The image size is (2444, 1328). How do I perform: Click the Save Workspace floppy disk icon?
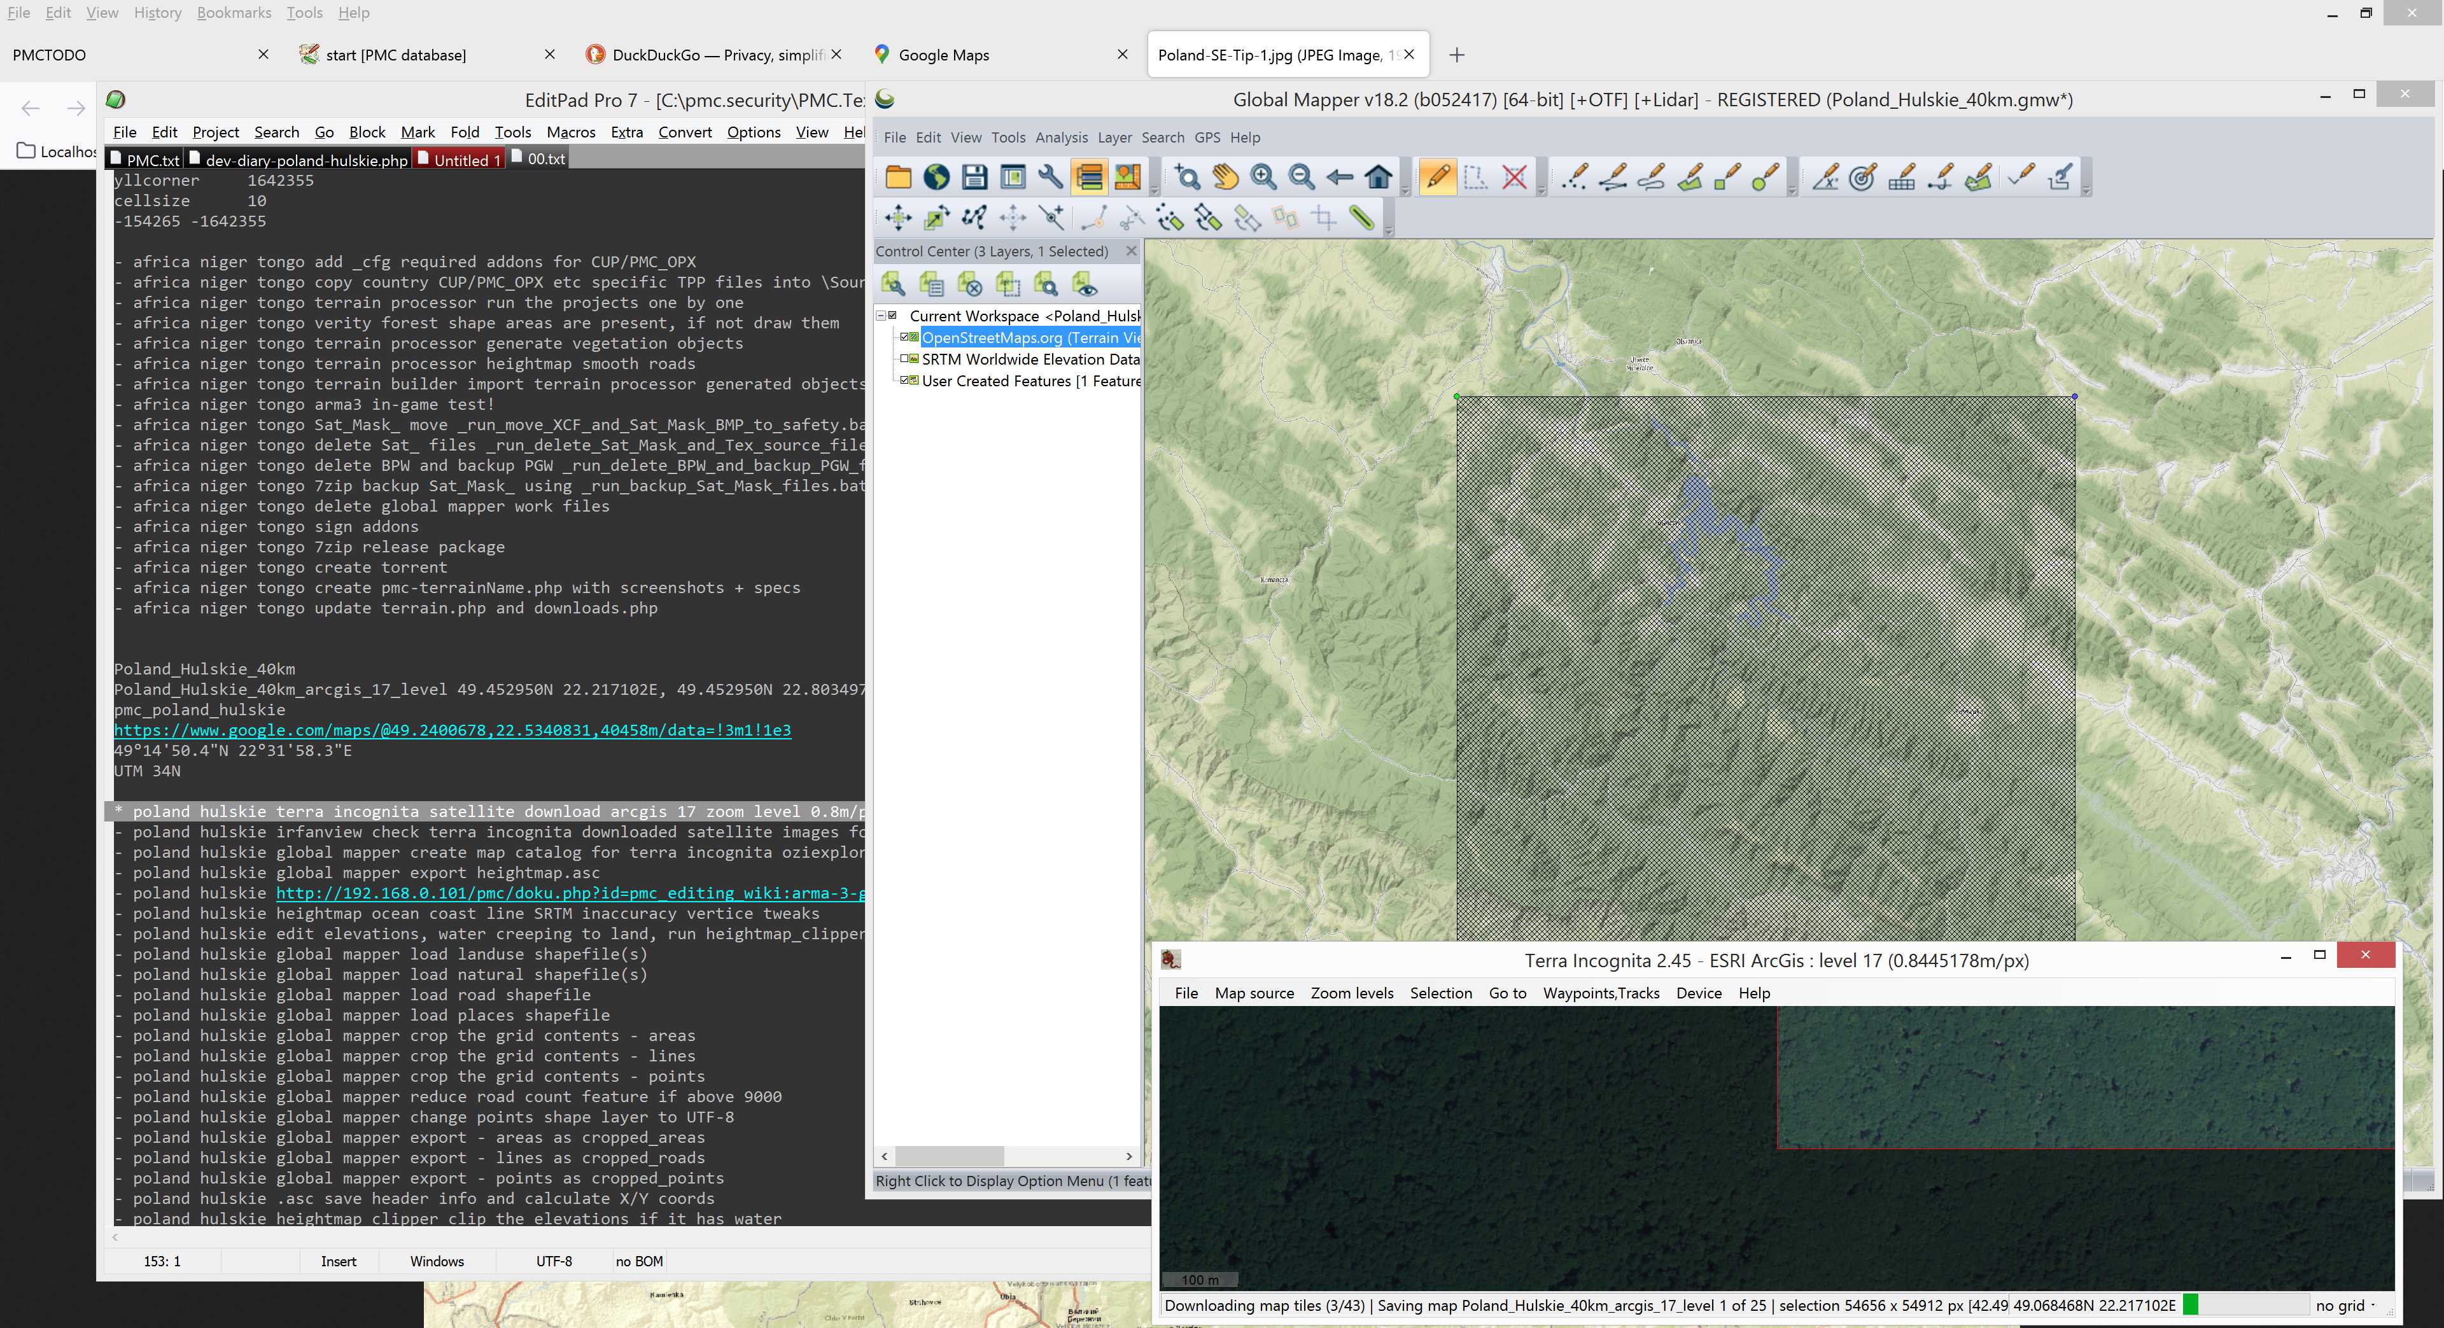974,178
